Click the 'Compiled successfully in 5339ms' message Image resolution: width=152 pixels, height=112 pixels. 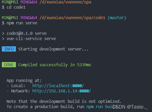[55, 65]
